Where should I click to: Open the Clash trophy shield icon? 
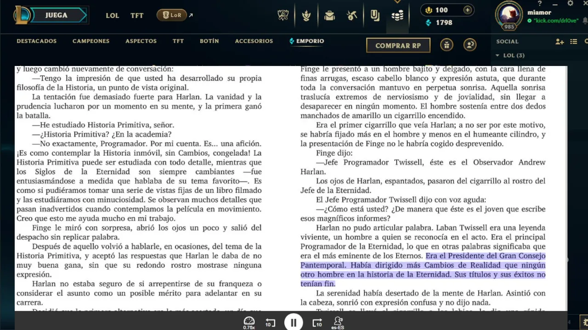(x=283, y=16)
